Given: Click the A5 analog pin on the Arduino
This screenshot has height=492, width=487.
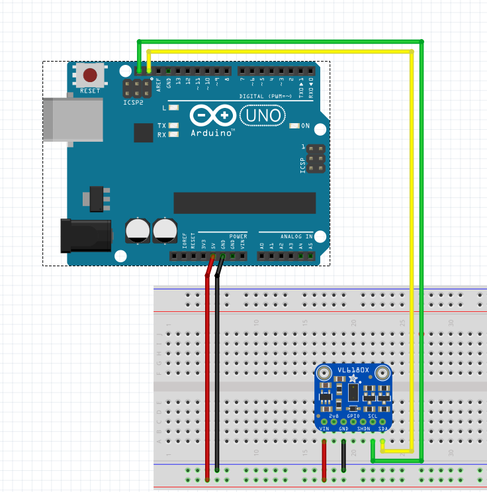Looking at the screenshot, I should [x=310, y=256].
